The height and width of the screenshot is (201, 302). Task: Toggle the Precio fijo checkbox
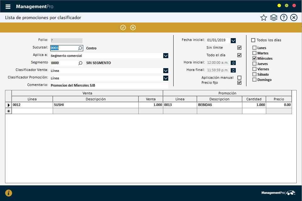pos(240,83)
